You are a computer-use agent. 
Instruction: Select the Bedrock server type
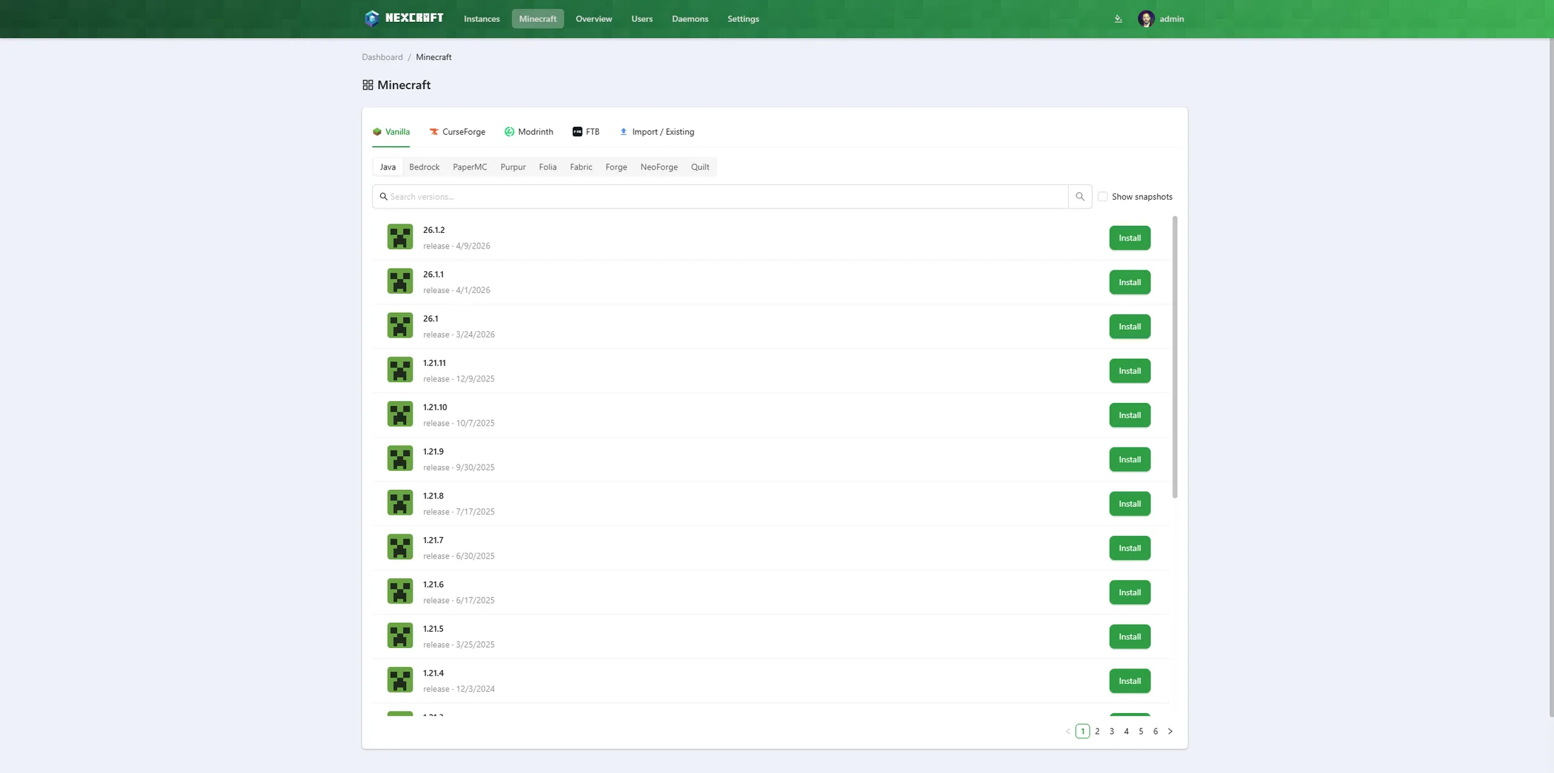coord(425,167)
